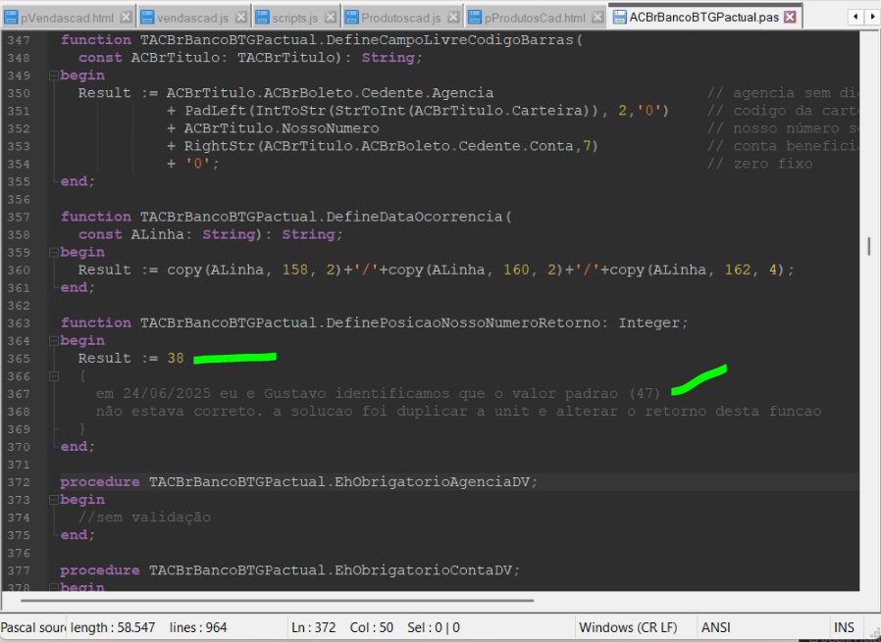This screenshot has height=642, width=881.
Task: Click the comment text 'em 24/06/2025'
Action: (153, 393)
